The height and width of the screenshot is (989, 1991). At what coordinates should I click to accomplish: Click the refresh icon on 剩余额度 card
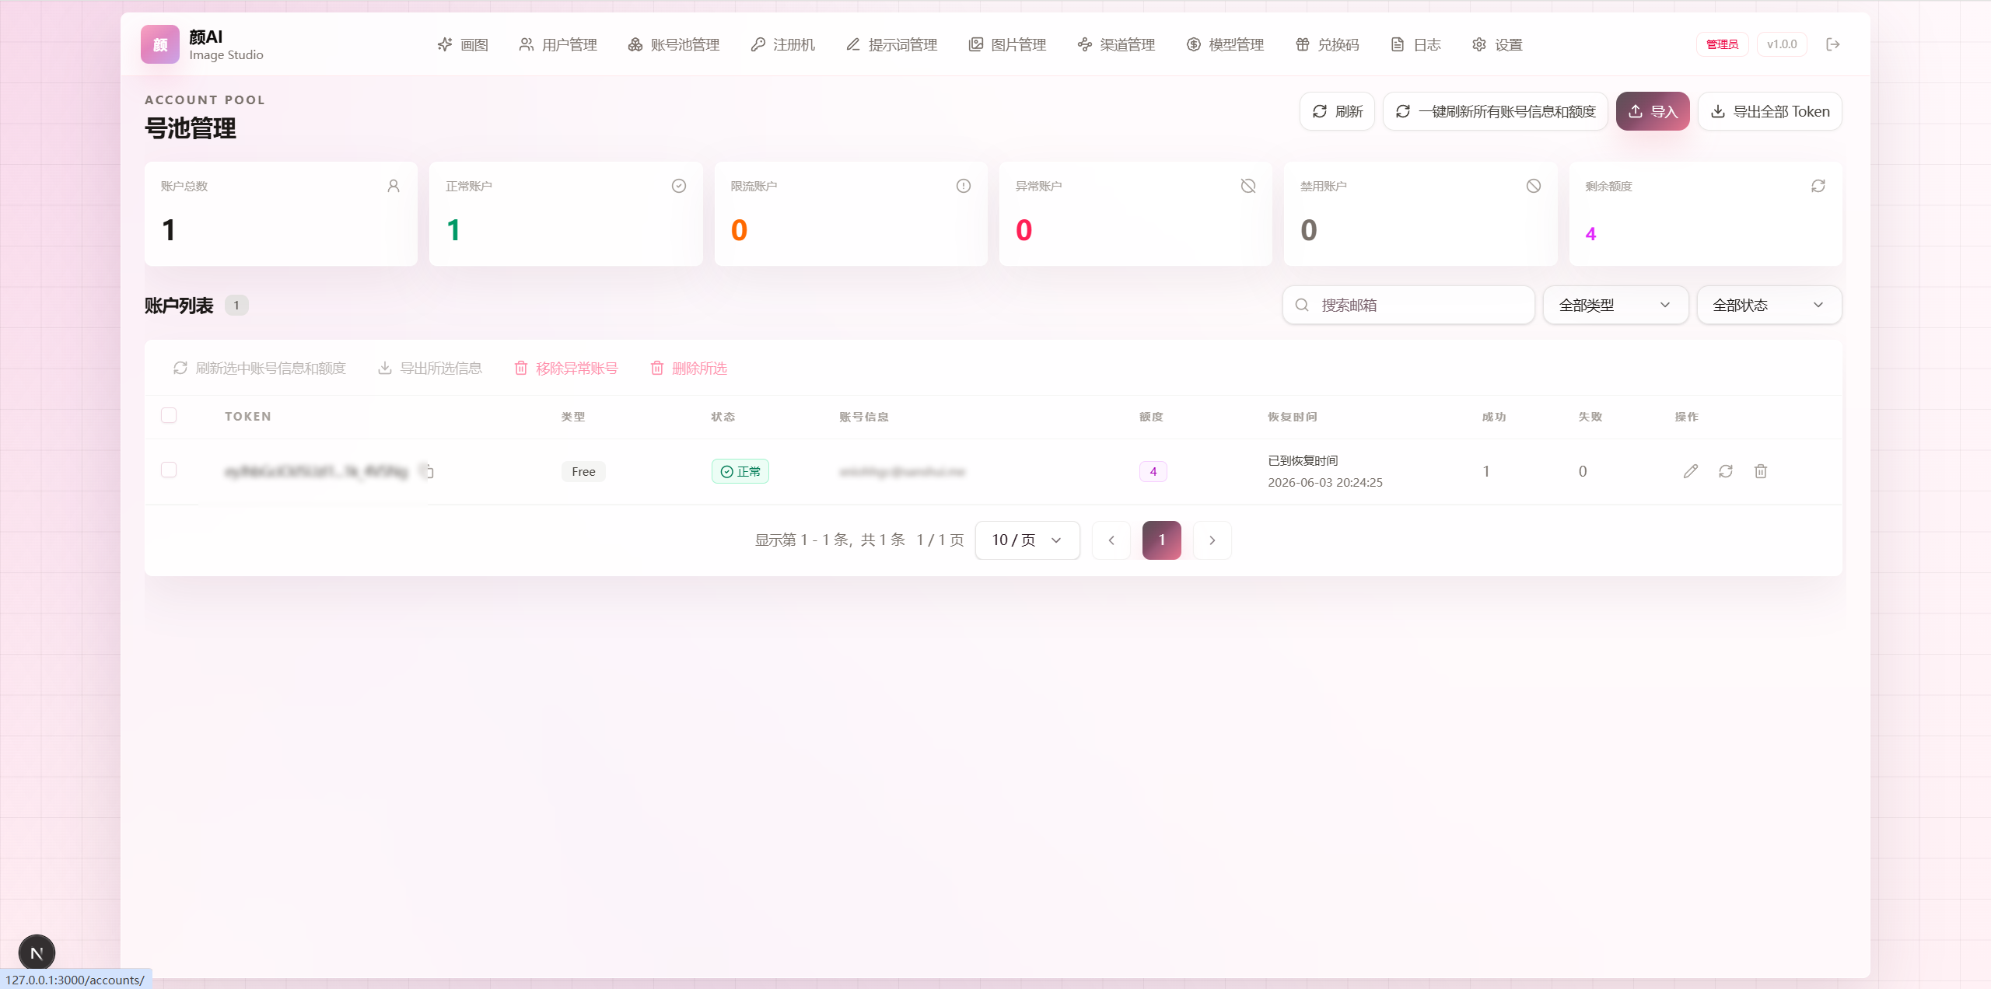1818,186
